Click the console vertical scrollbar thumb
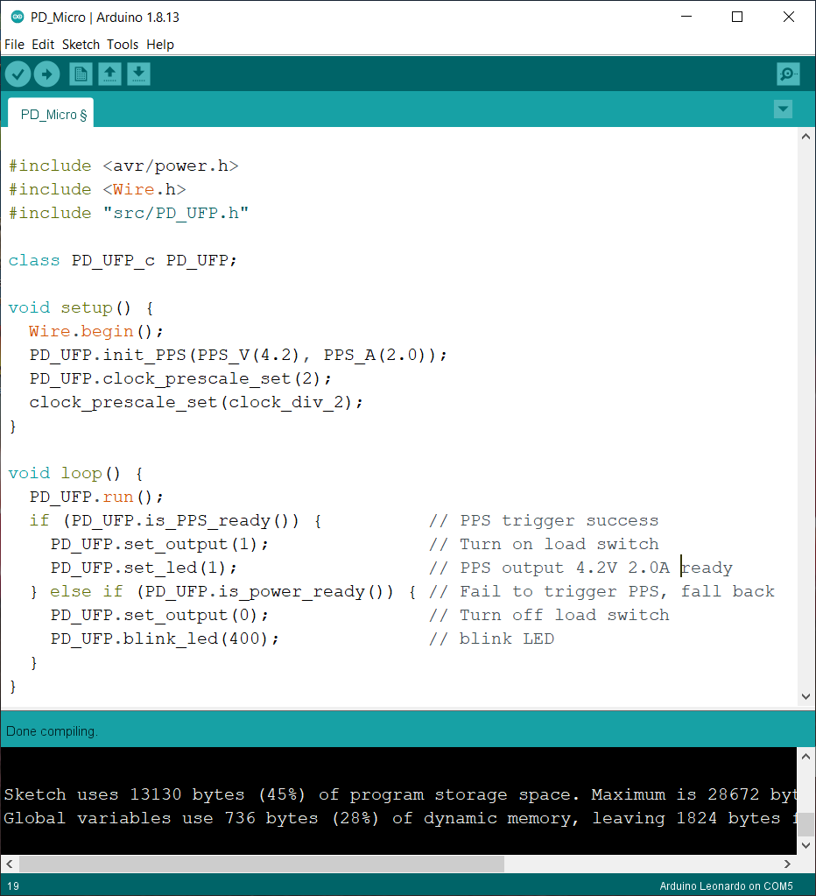The image size is (816, 896). pos(805,824)
